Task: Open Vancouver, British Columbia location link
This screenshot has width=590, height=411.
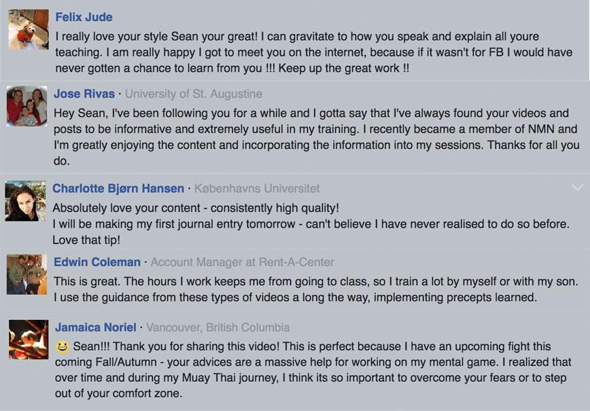Action: (x=218, y=327)
